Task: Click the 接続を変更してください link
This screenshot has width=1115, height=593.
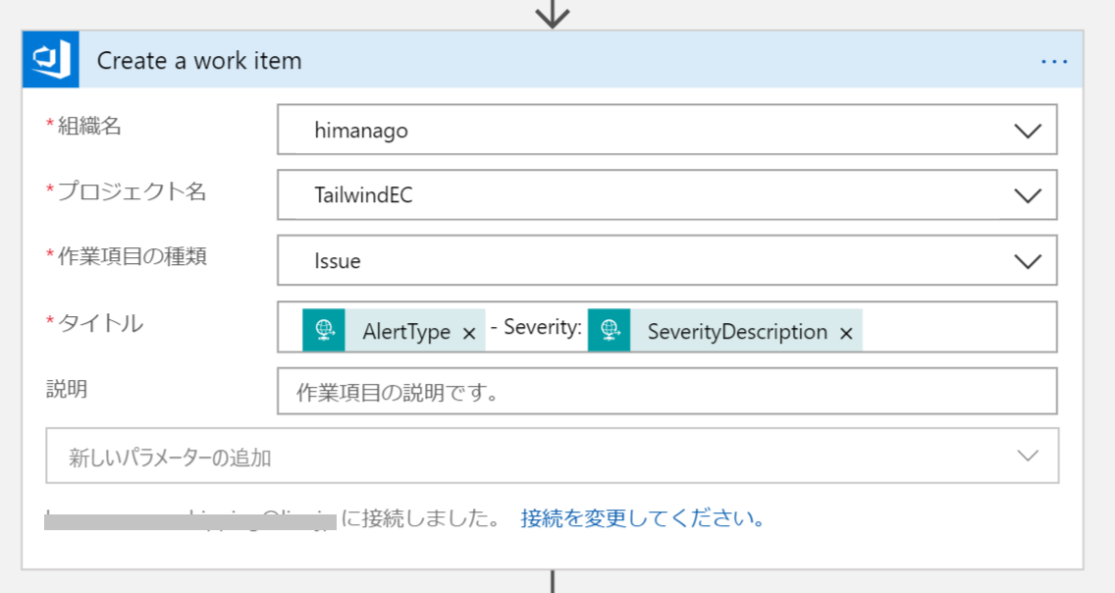Action: pos(642,517)
